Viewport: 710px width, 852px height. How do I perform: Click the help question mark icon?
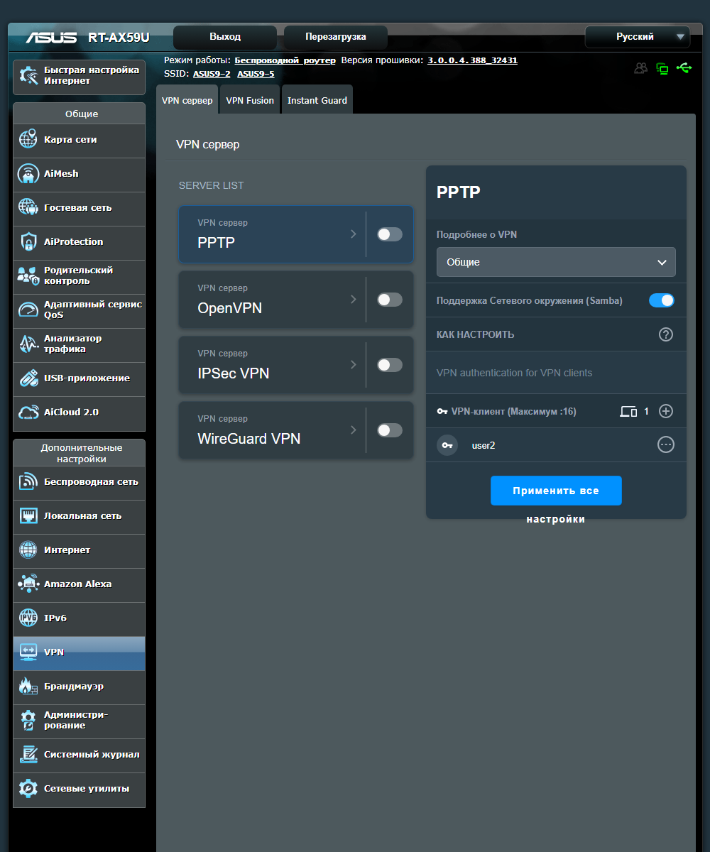pyautogui.click(x=666, y=334)
